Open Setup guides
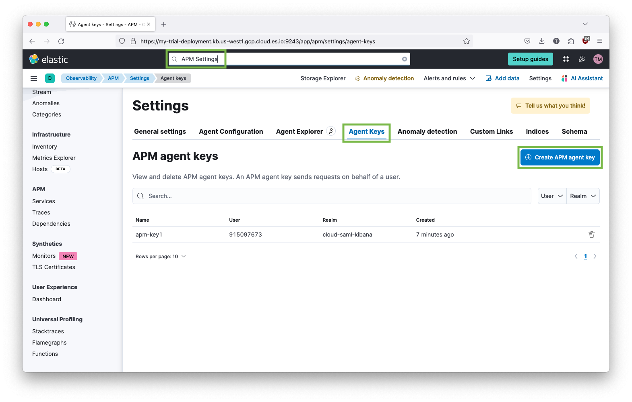The width and height of the screenshot is (632, 402). [530, 59]
